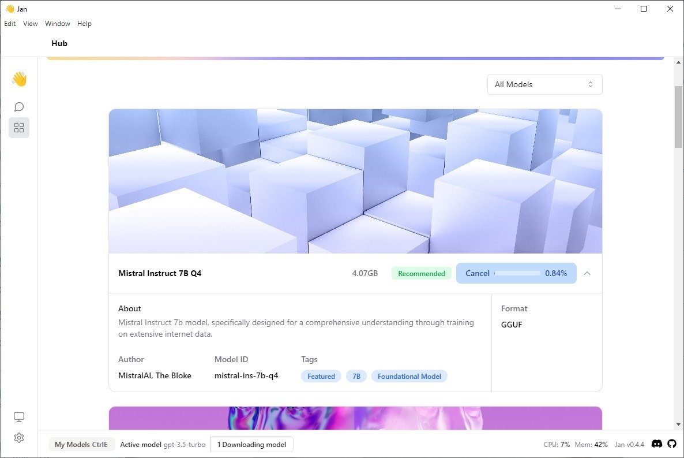Open the chat threads icon in sidebar

tap(19, 107)
